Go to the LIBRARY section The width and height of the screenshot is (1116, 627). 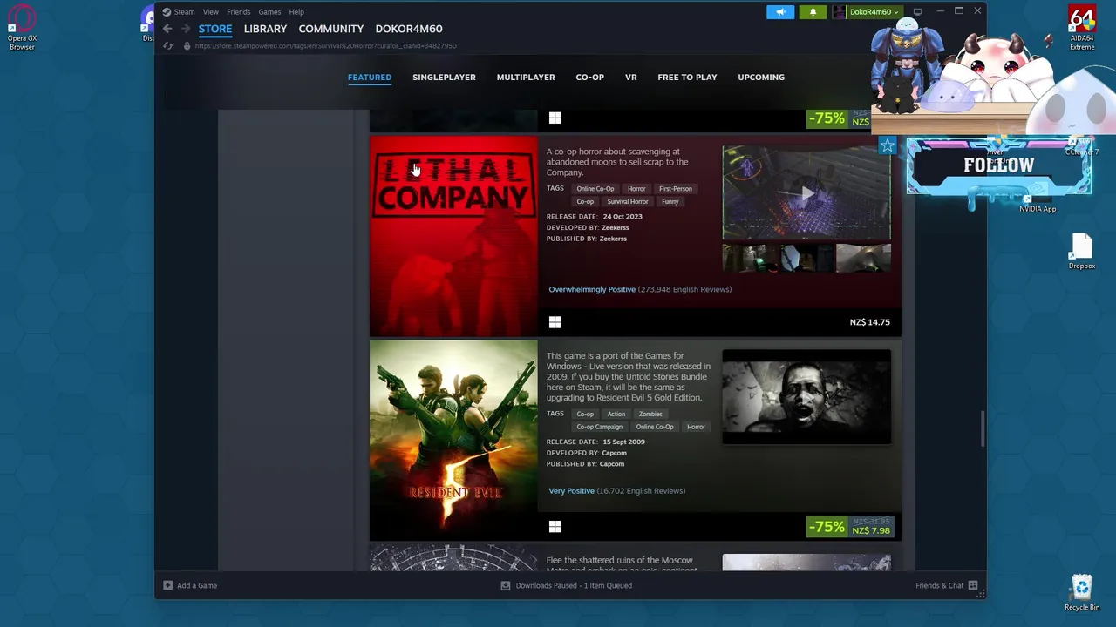(265, 29)
